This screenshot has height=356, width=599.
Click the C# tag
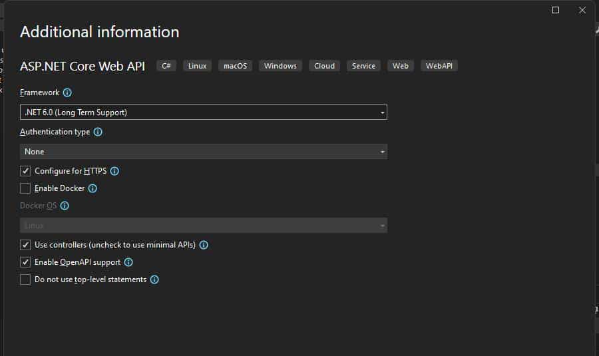point(166,66)
